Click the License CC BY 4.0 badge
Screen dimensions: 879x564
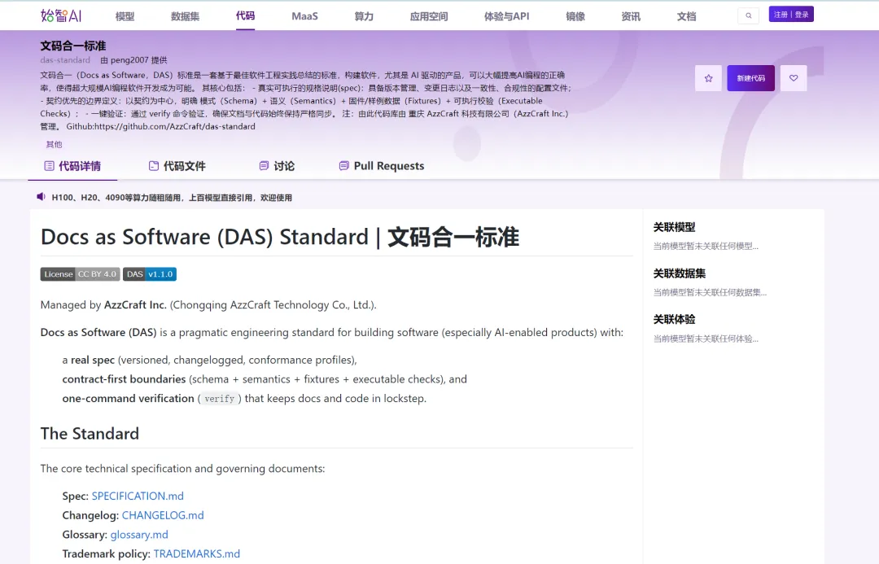point(80,274)
